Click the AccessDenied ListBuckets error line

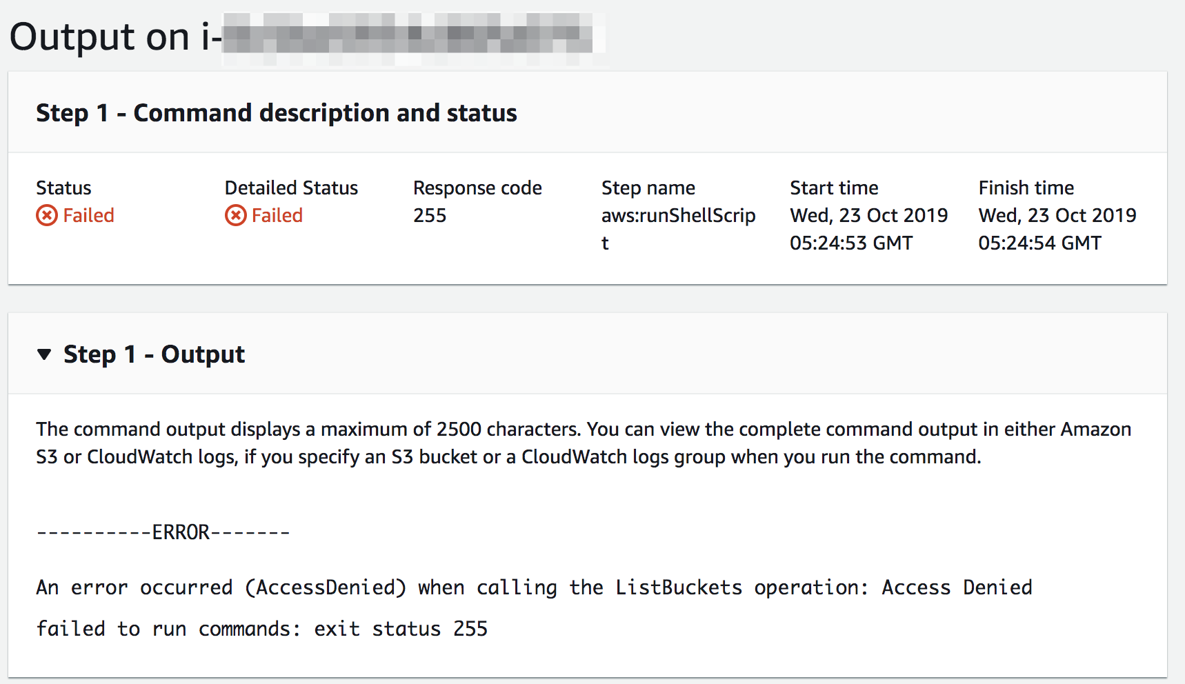click(x=534, y=587)
